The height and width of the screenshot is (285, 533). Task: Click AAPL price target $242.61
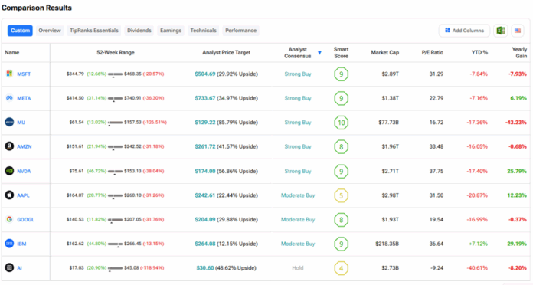pos(205,195)
